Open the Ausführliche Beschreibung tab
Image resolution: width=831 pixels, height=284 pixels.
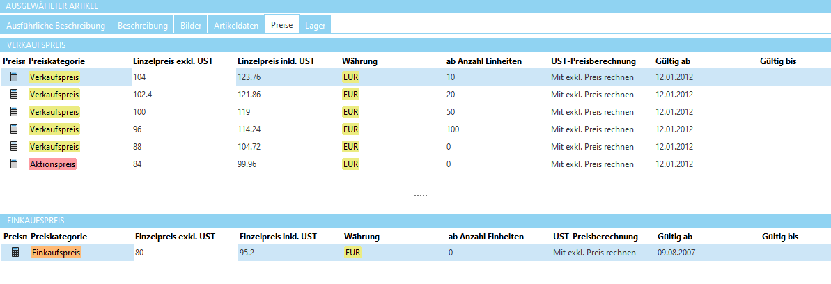(x=56, y=26)
